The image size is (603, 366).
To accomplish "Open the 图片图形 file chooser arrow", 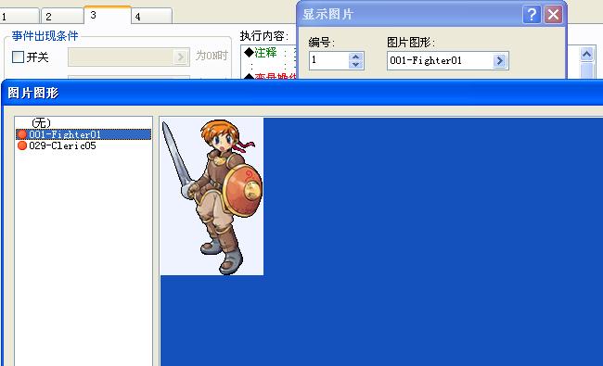I will tap(499, 60).
